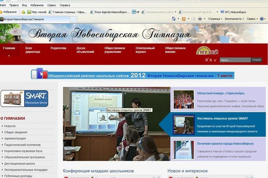This screenshot has height=178, width=268.
Task: Open the help question mark icon
Action: 262,19
